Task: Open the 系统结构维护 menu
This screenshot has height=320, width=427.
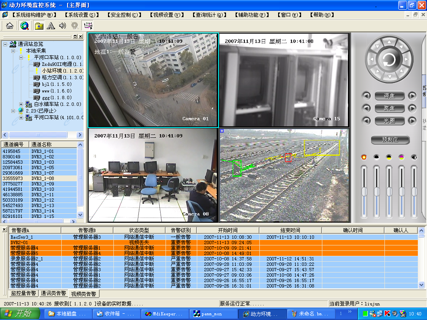Action: [34, 15]
